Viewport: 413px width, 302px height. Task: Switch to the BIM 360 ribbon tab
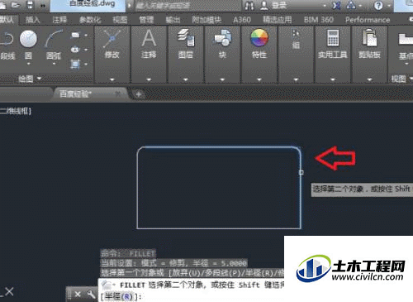[319, 20]
